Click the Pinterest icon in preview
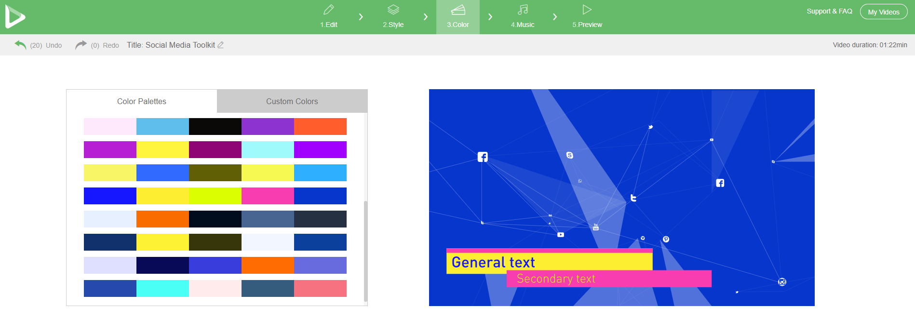Screen dimensions: 915x321 666,239
